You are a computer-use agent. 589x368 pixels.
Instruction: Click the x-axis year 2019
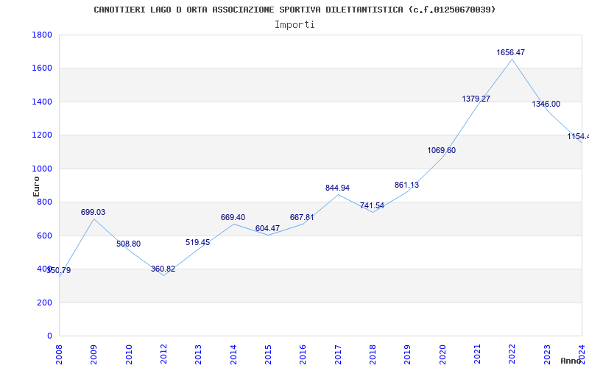coord(407,355)
